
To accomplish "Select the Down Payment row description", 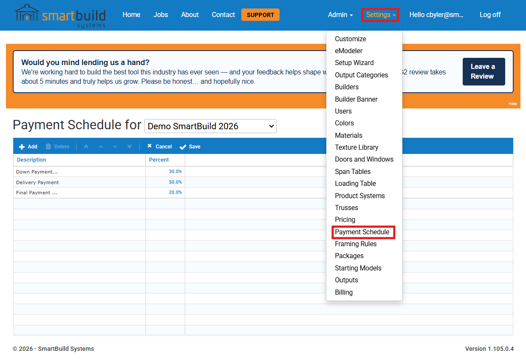I will click(x=79, y=172).
